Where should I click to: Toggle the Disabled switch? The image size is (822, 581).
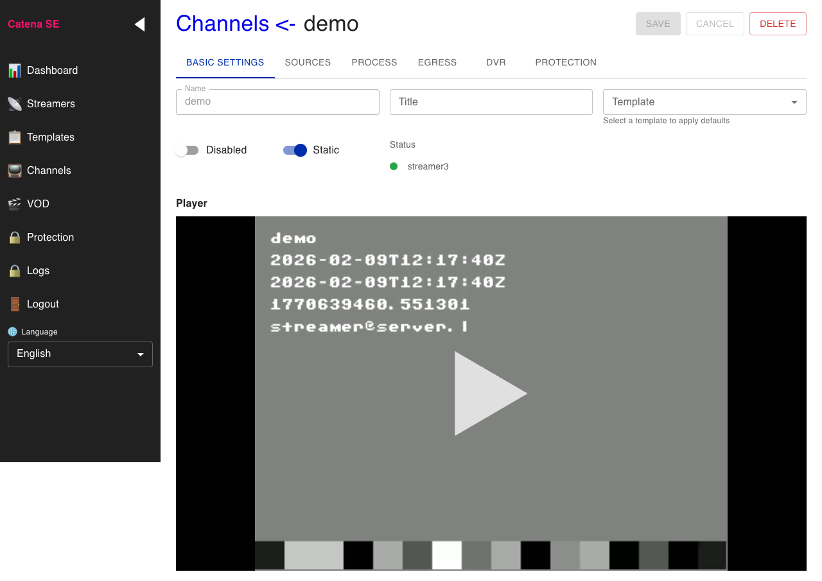coord(187,150)
